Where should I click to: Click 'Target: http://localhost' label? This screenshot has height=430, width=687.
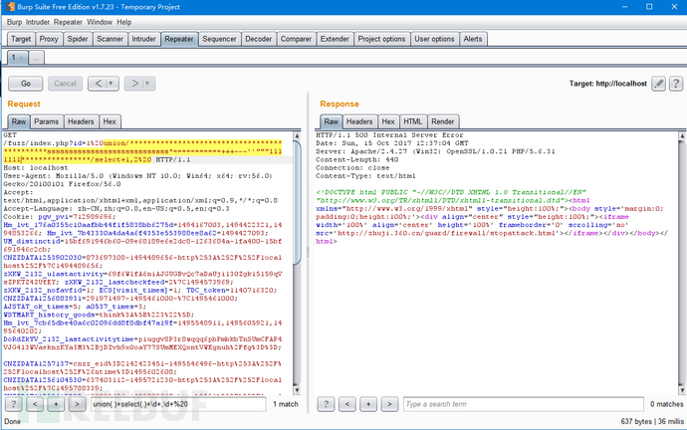[608, 84]
